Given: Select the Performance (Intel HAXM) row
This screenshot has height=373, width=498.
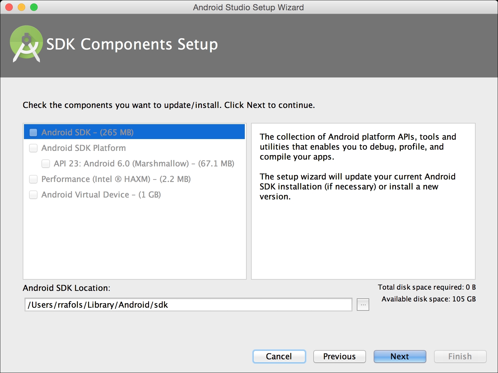Looking at the screenshot, I should 116,179.
